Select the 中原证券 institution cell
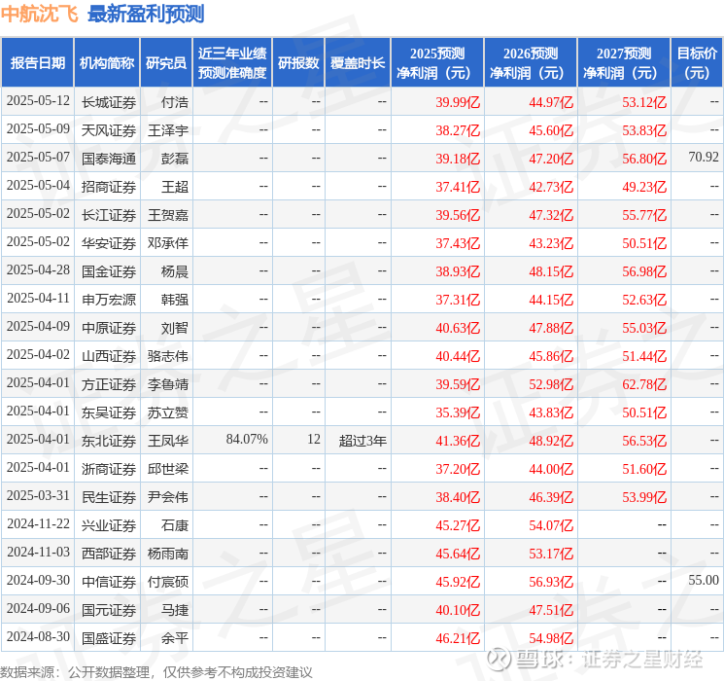 click(109, 328)
